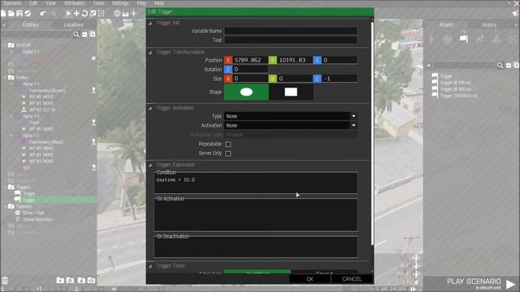Viewport: 520px width, 292px height.
Task: Collapse all entities with minus icon
Action: pyautogui.click(x=84, y=34)
